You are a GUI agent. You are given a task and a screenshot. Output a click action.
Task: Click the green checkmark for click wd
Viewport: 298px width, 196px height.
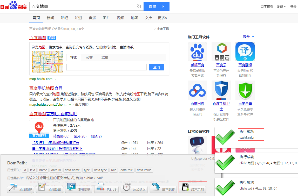(x=225, y=188)
